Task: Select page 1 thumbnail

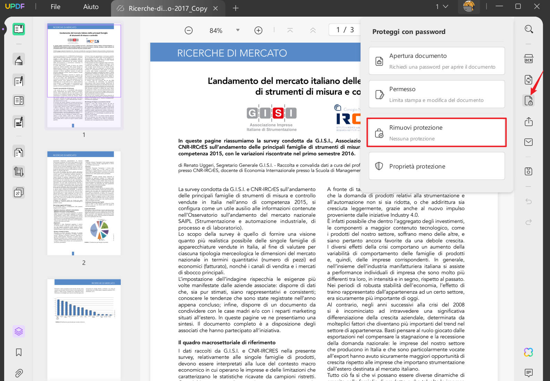Action: click(84, 75)
